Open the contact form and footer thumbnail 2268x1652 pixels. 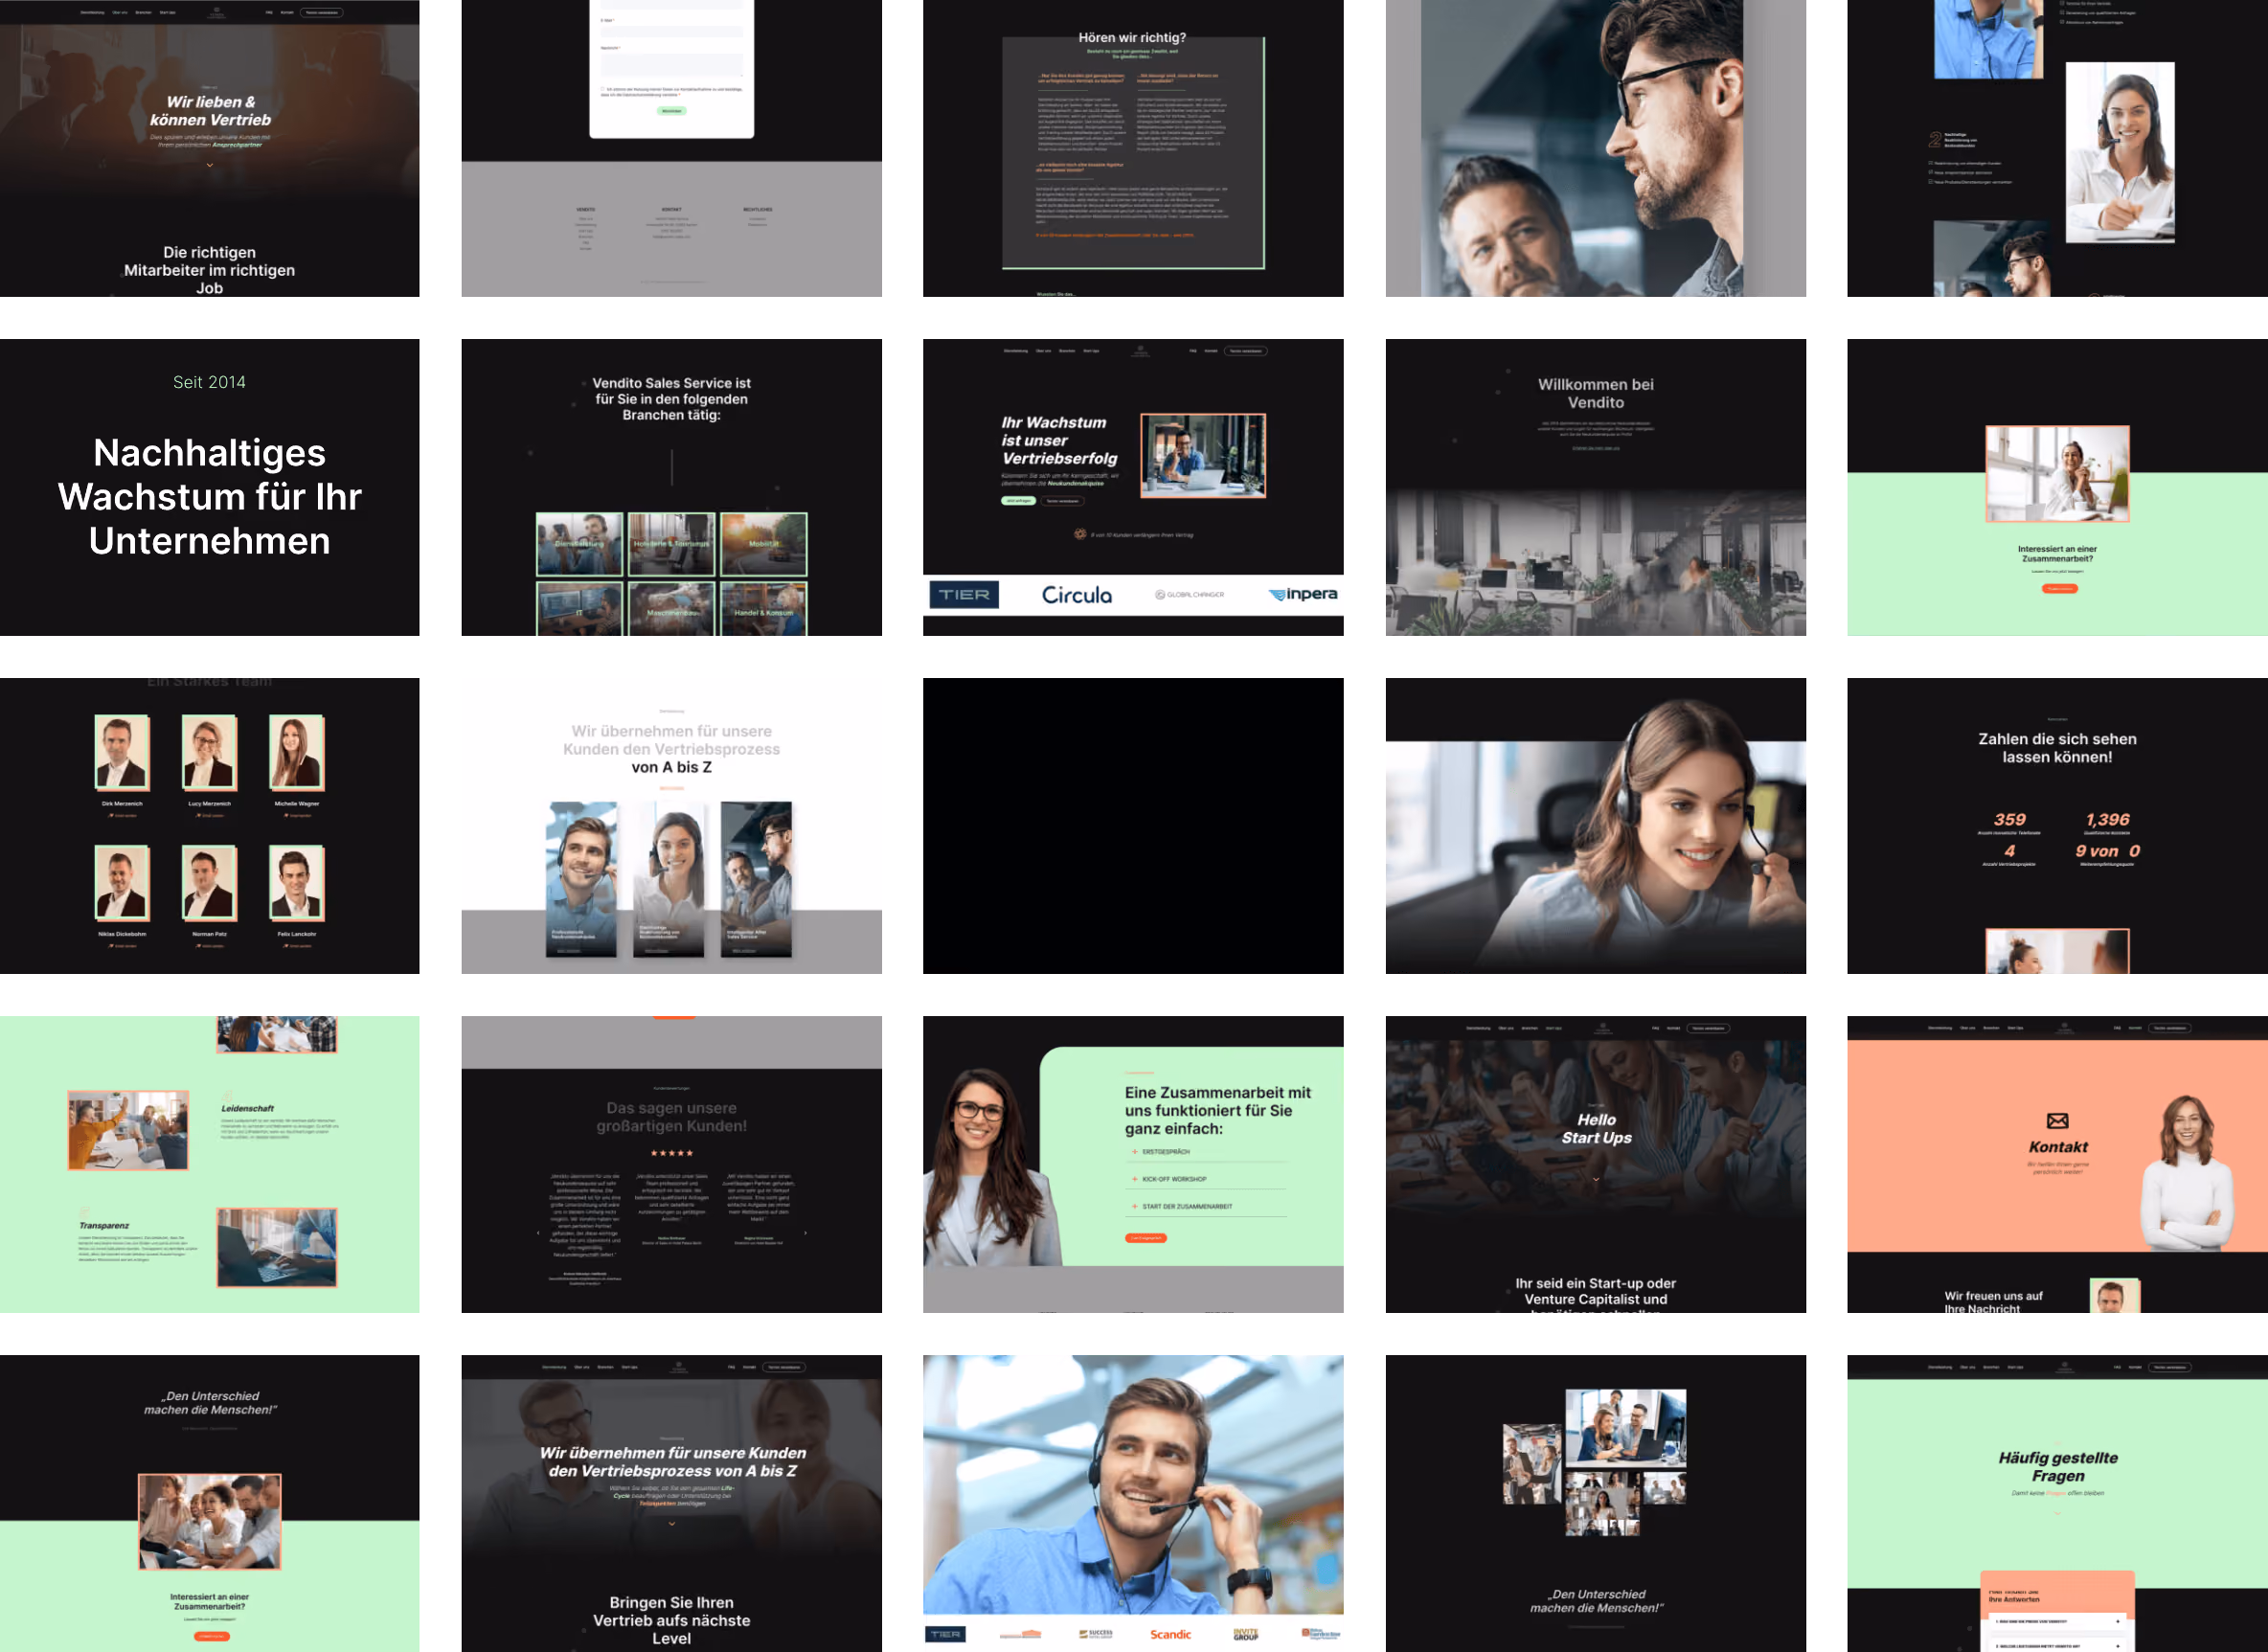click(671, 148)
